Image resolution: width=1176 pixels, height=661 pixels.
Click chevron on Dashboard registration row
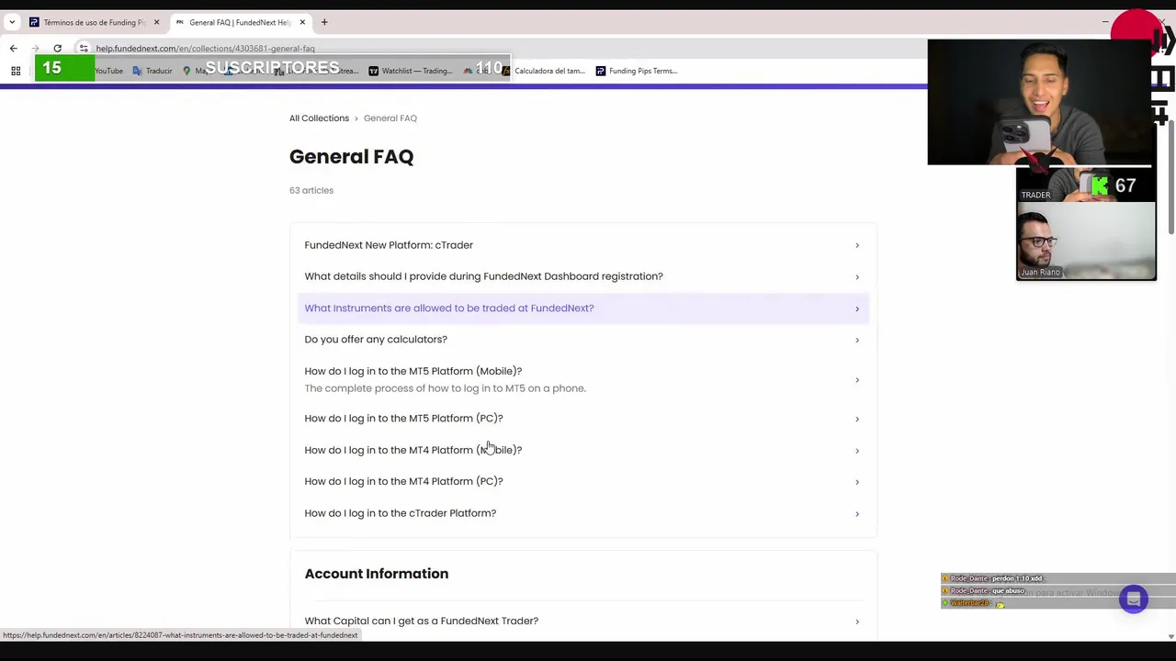857,276
